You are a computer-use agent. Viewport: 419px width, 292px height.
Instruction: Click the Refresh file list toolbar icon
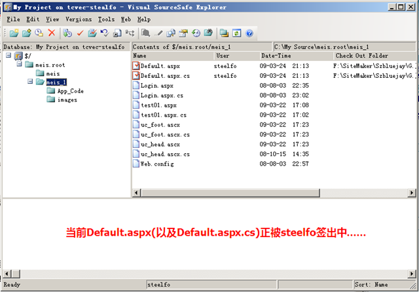point(236,33)
